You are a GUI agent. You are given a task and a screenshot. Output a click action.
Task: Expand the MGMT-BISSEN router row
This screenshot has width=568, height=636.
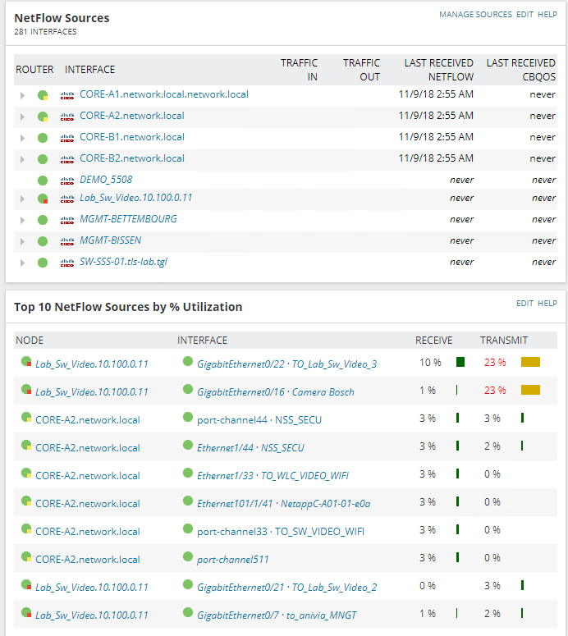point(22,242)
